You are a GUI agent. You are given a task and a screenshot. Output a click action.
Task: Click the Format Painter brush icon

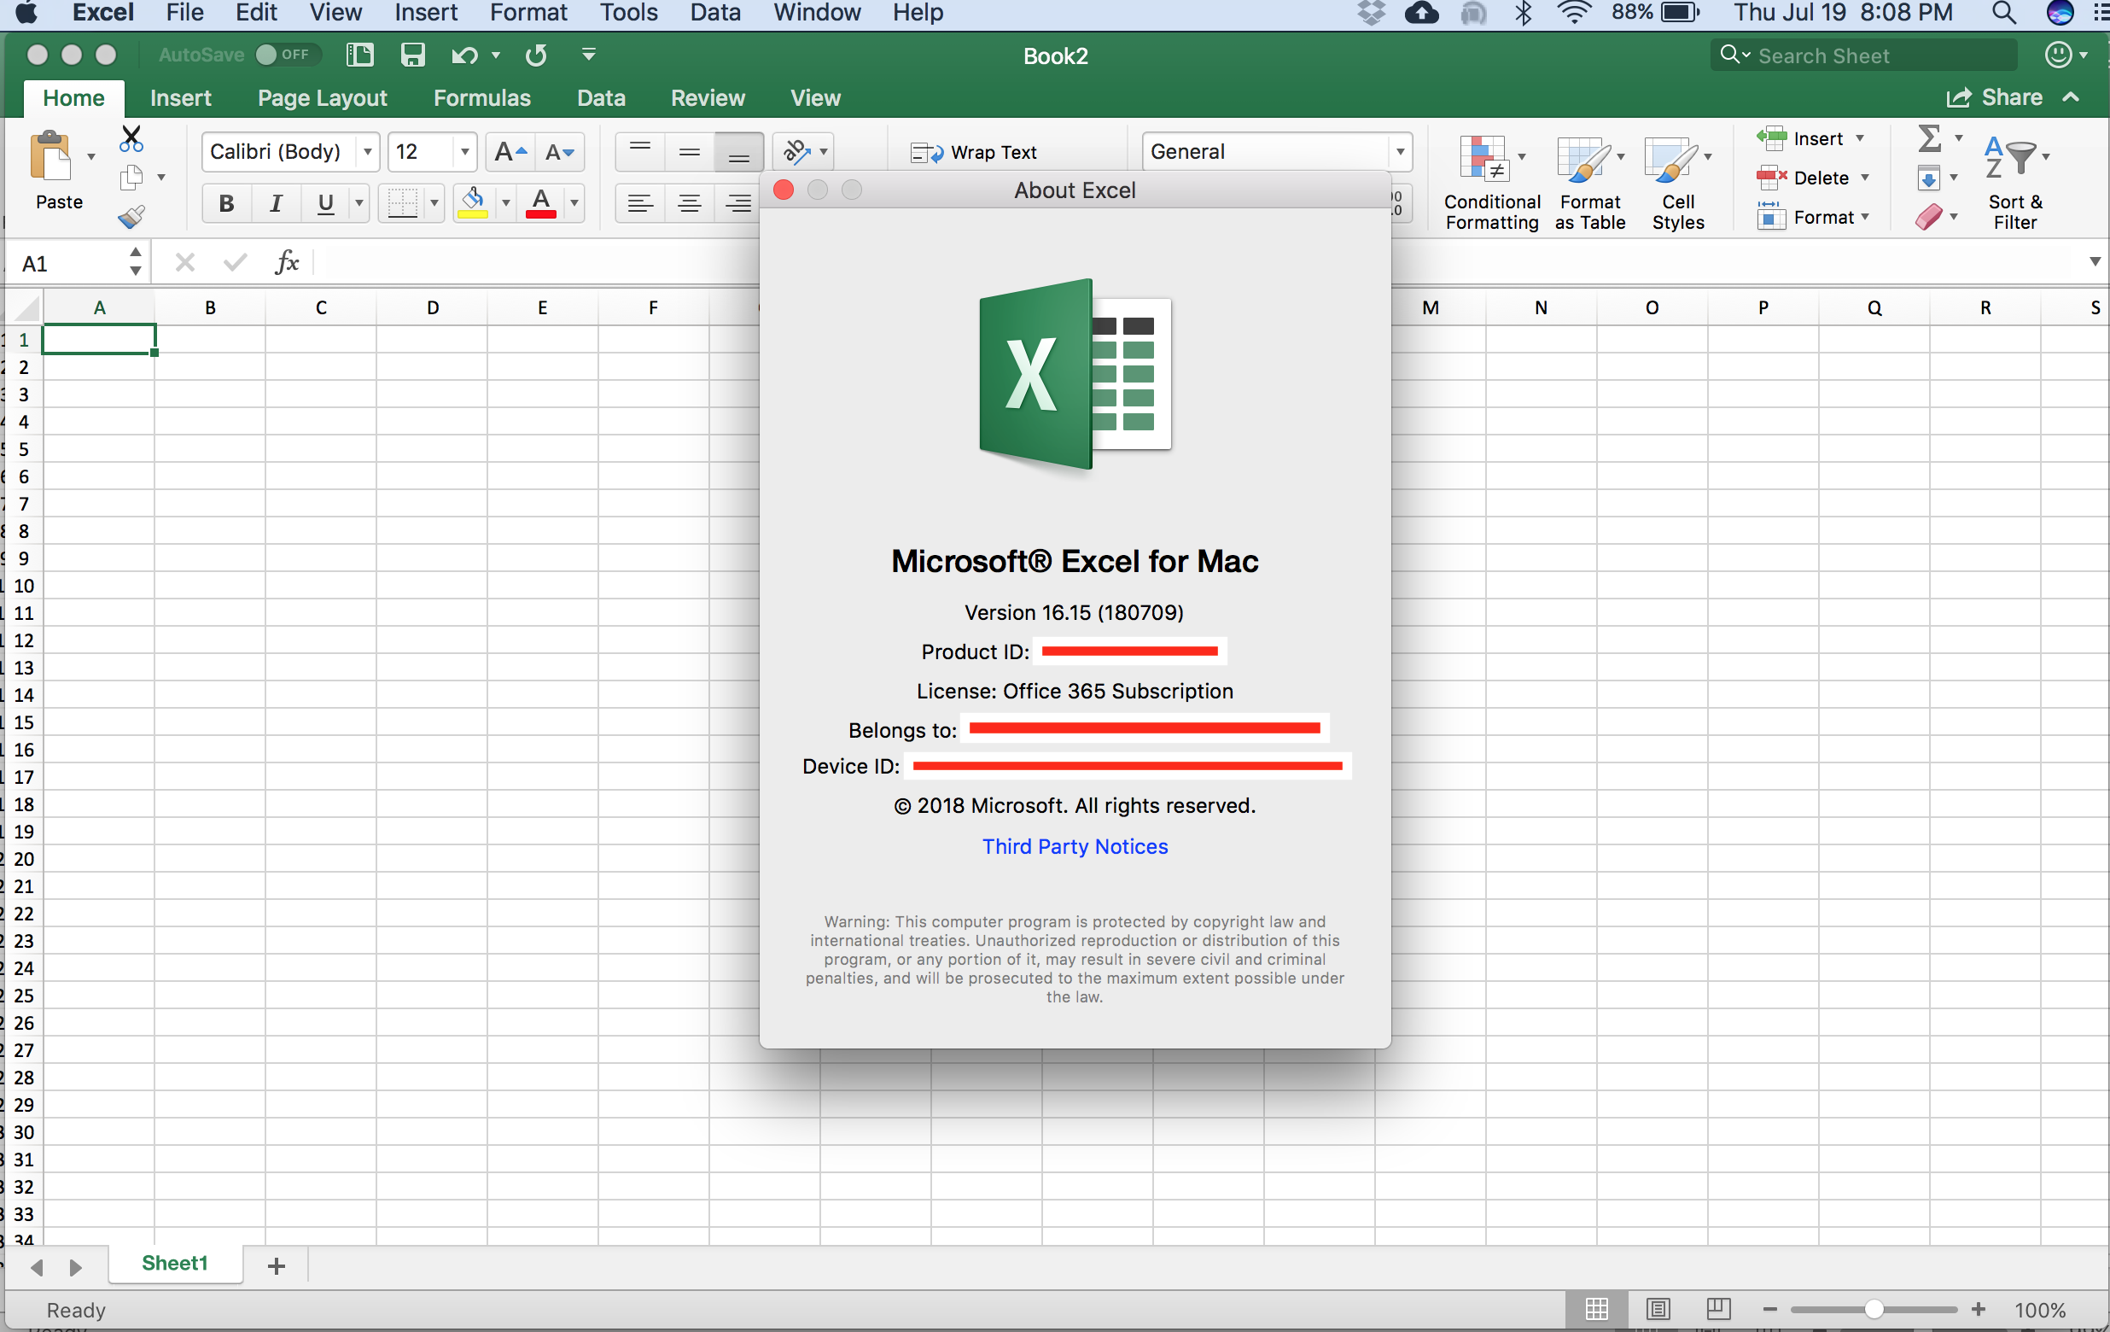pyautogui.click(x=131, y=215)
